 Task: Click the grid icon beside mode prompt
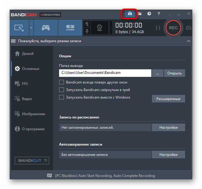coord(13,41)
